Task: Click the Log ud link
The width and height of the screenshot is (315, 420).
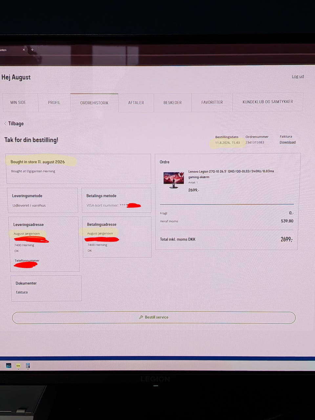Action: tap(298, 76)
